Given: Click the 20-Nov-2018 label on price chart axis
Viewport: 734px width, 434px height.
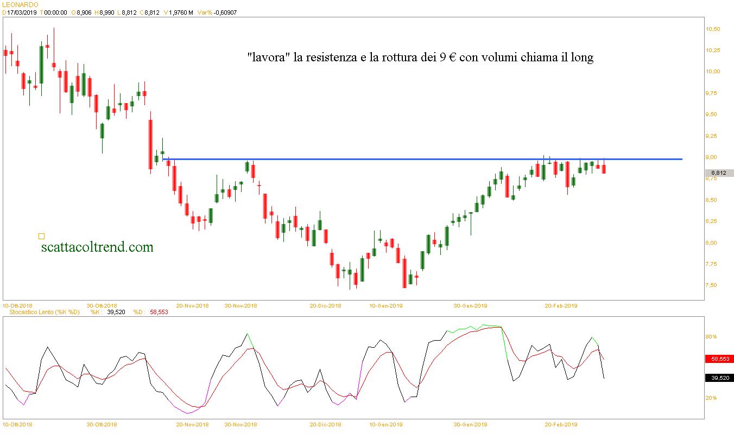Looking at the screenshot, I should point(193,305).
